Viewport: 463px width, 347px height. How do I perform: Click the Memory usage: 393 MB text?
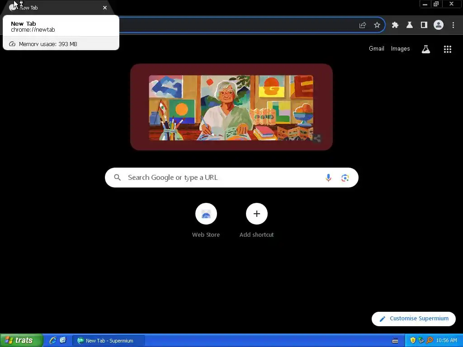tap(48, 44)
